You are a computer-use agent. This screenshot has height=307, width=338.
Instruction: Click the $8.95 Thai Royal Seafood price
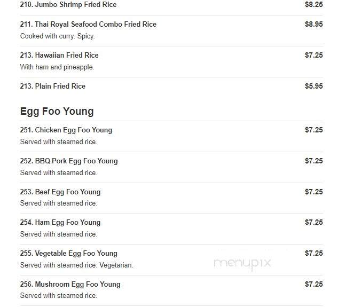[314, 24]
